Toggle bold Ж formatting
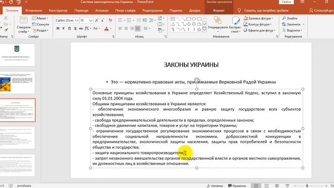Image resolution: width=334 pixels, height=188 pixels. (x=58, y=28)
